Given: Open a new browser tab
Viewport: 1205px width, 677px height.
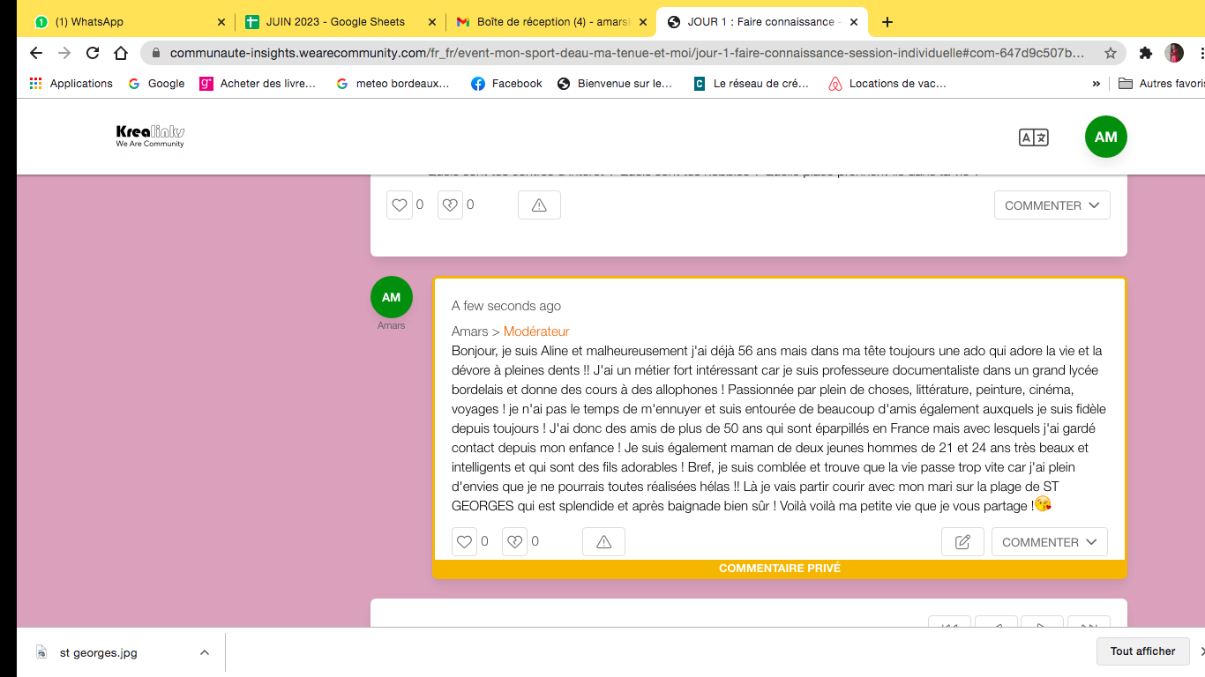Looking at the screenshot, I should 887,22.
